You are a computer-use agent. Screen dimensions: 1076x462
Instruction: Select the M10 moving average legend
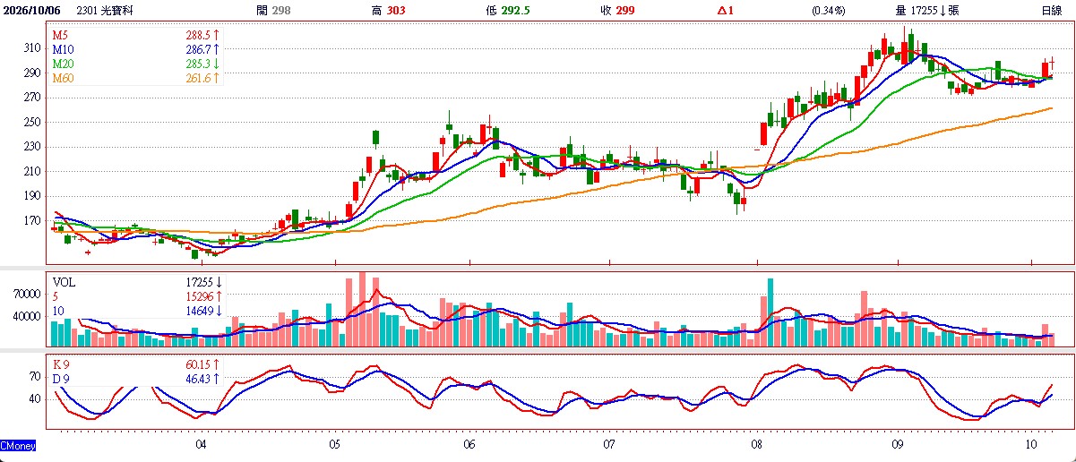pos(63,49)
